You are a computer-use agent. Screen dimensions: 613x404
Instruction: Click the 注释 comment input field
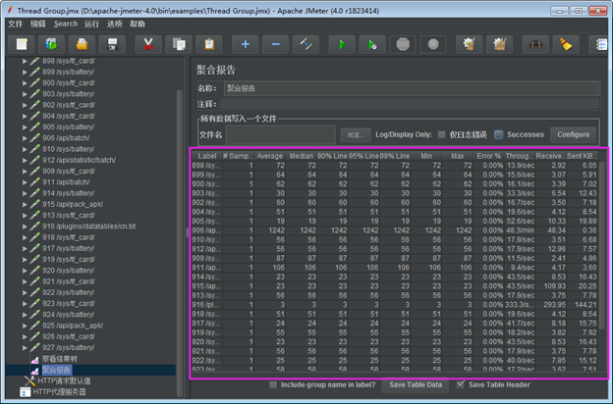pos(410,104)
